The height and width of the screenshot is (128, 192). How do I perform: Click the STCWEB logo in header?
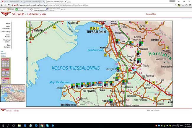(6, 14)
